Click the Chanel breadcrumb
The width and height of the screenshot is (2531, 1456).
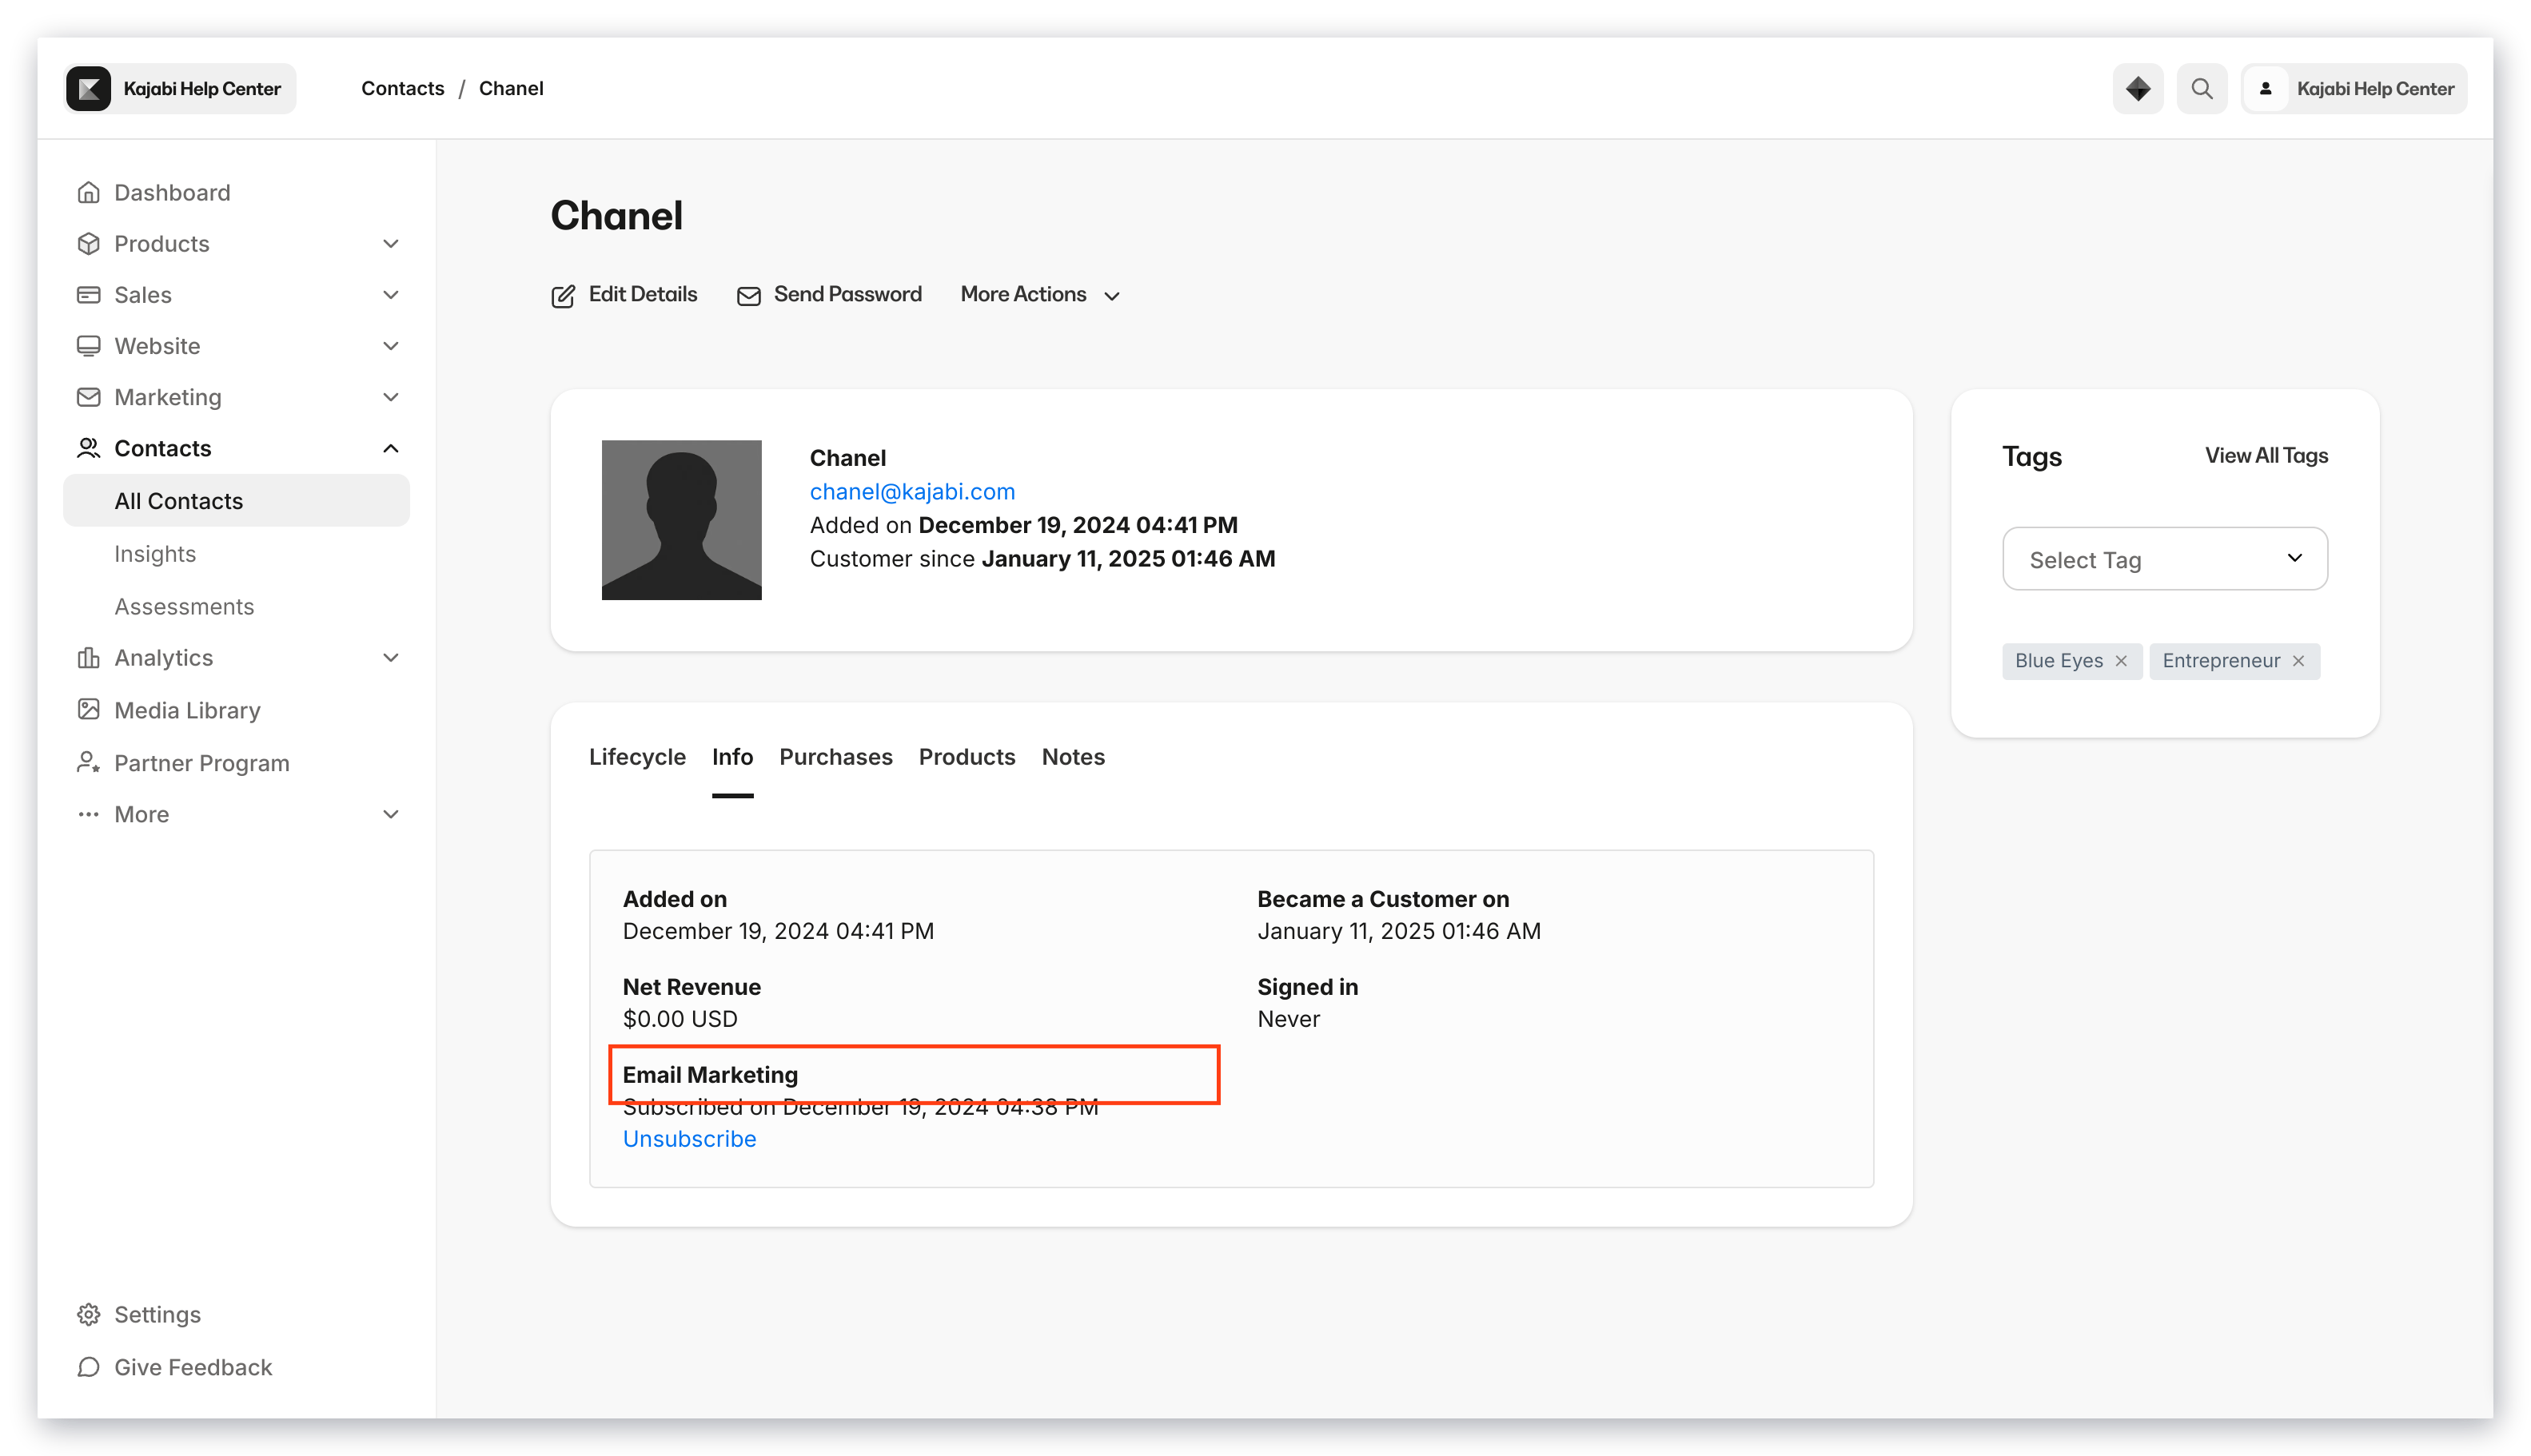pos(510,88)
